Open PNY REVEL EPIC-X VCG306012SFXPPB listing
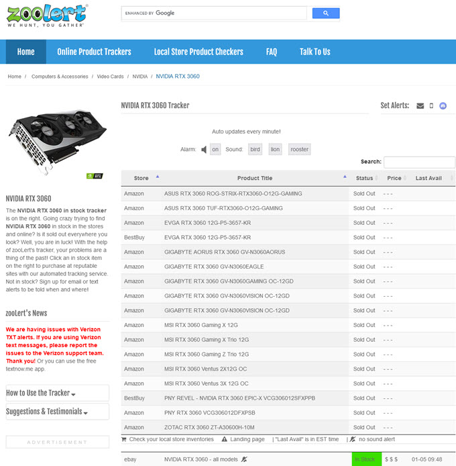Screen dimensions: 456x466 (x=240, y=398)
